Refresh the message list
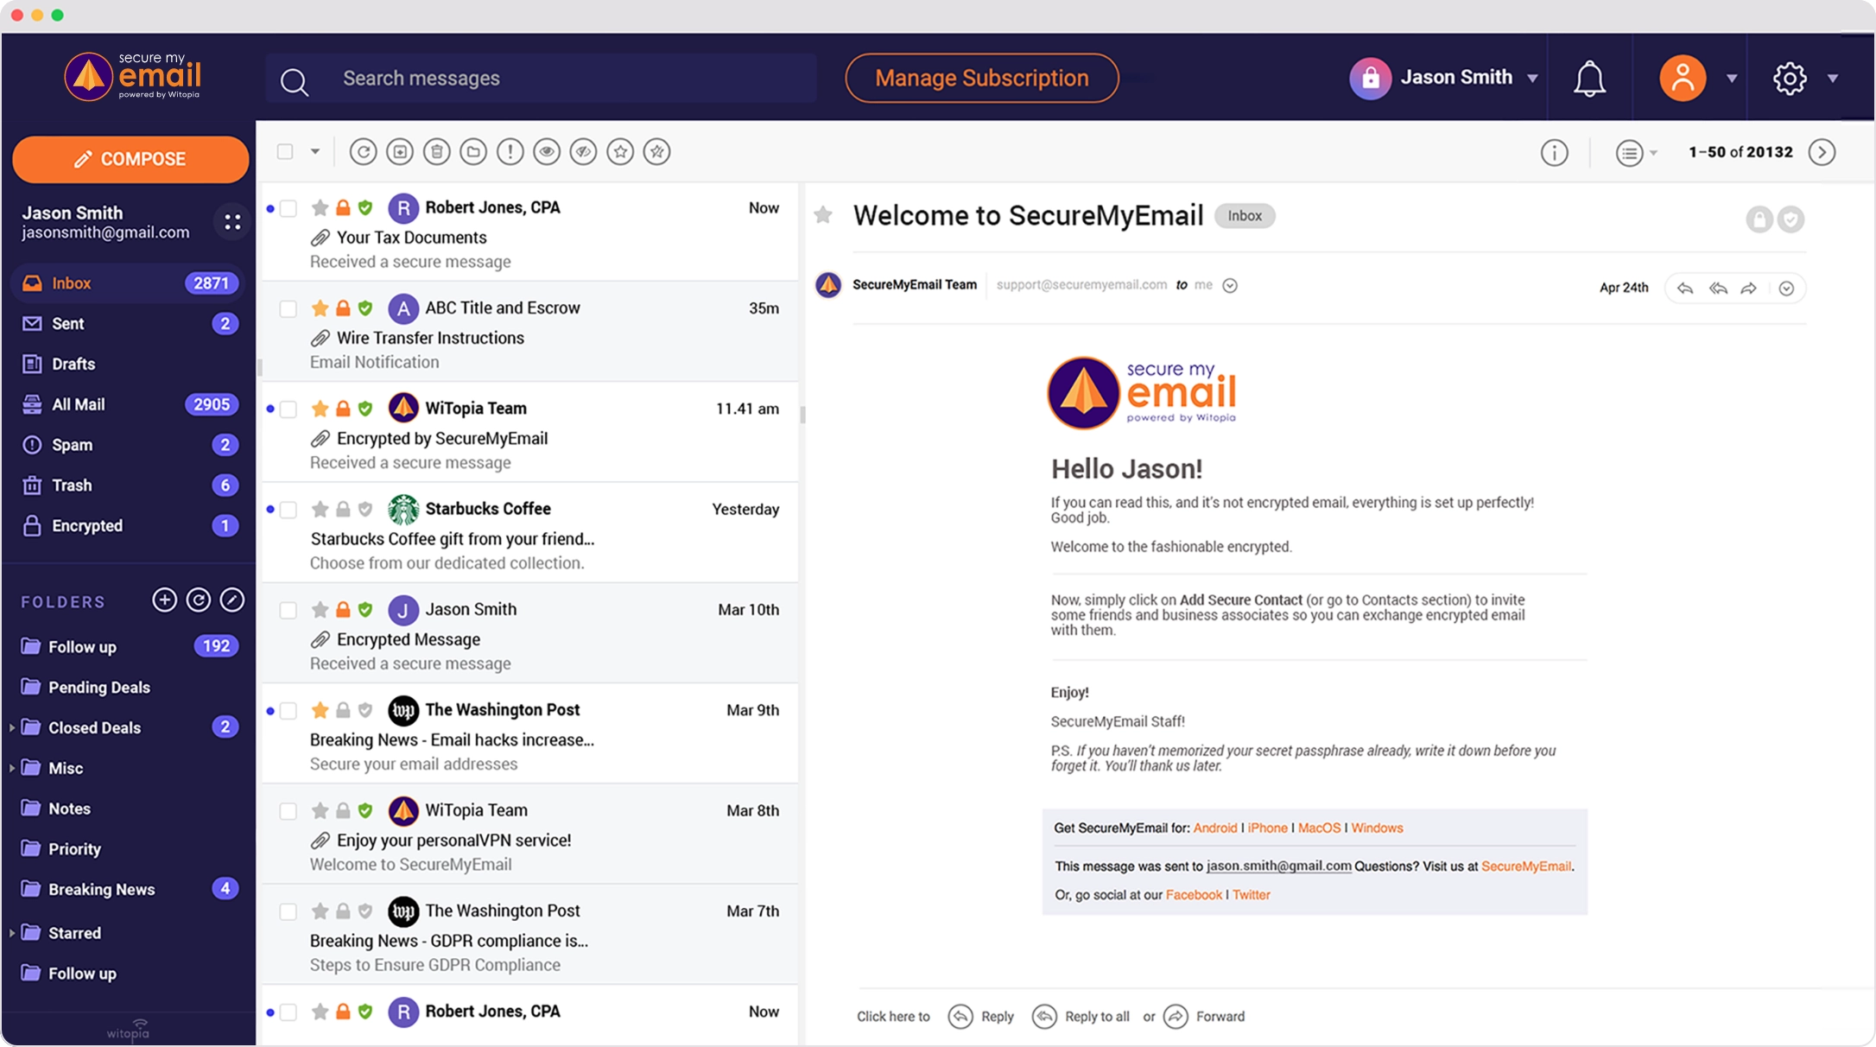 (x=363, y=152)
